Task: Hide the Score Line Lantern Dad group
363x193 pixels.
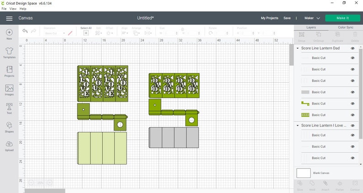Action: (352, 48)
